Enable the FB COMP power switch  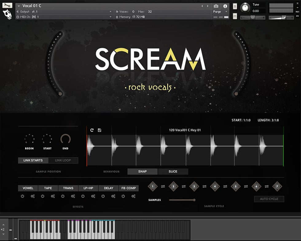123,196
